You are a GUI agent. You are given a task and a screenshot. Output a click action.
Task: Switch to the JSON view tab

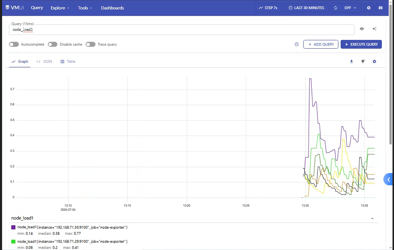click(44, 62)
